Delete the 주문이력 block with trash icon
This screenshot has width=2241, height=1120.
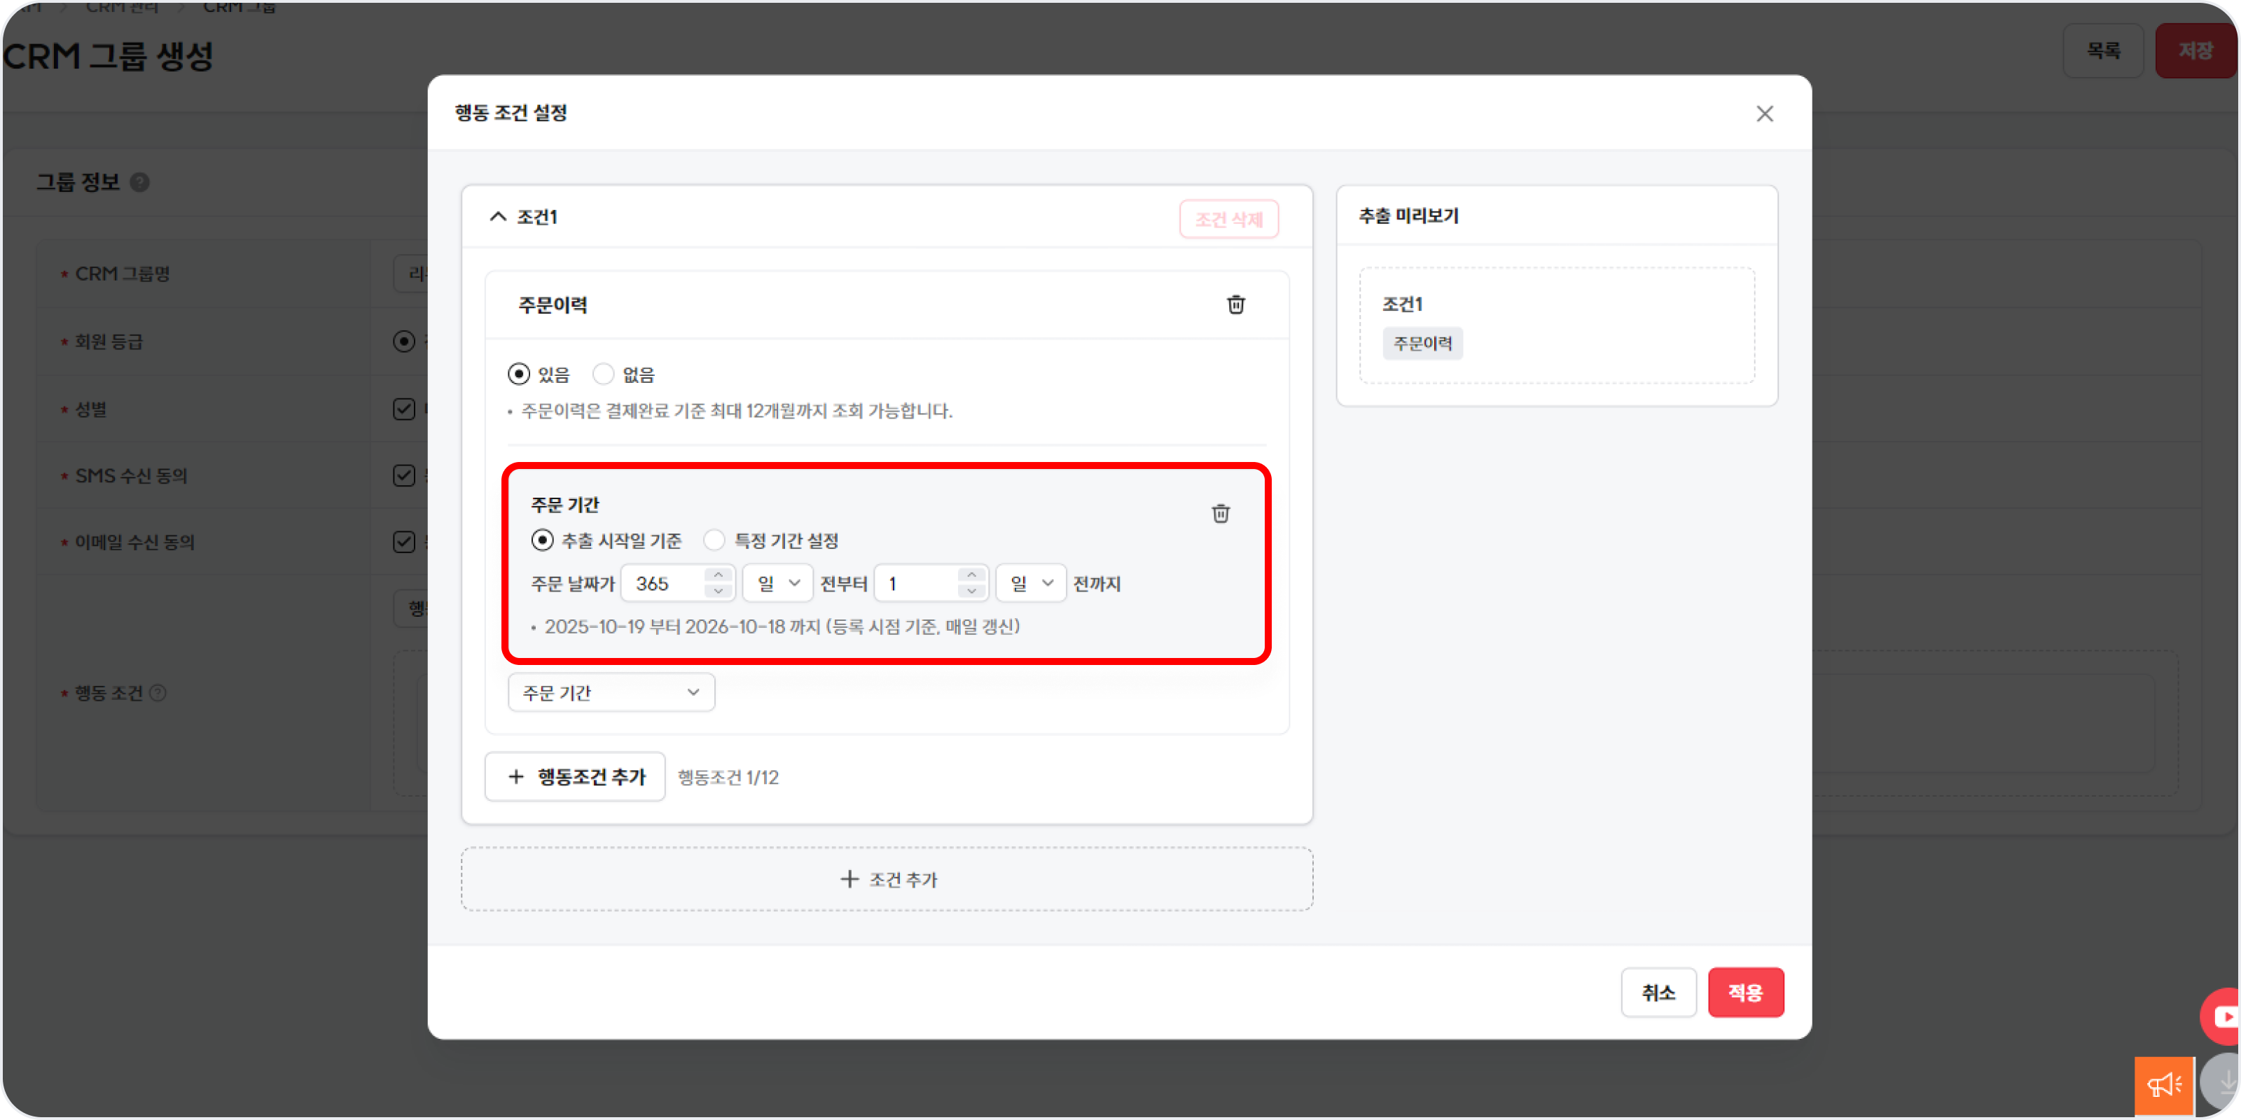[1235, 304]
